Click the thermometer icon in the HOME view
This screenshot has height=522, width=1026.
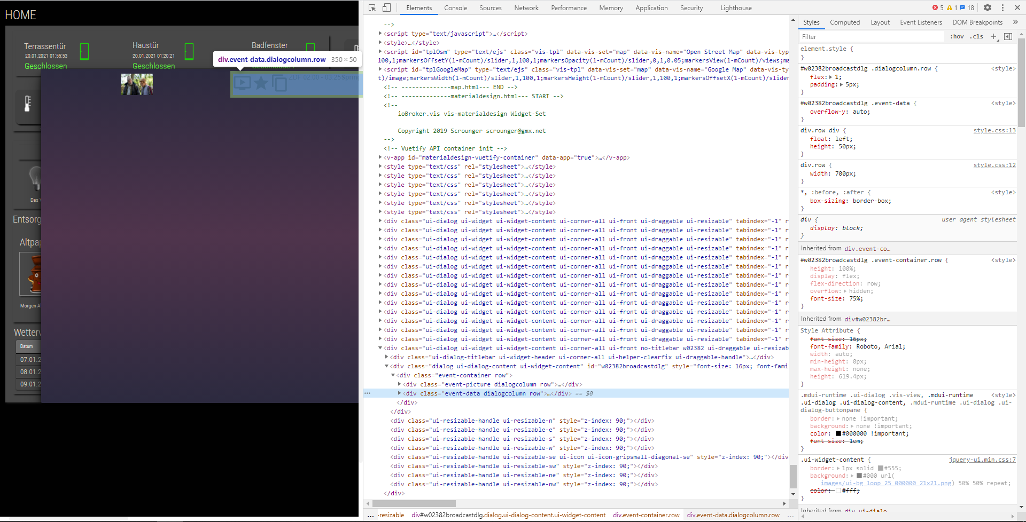click(x=28, y=103)
